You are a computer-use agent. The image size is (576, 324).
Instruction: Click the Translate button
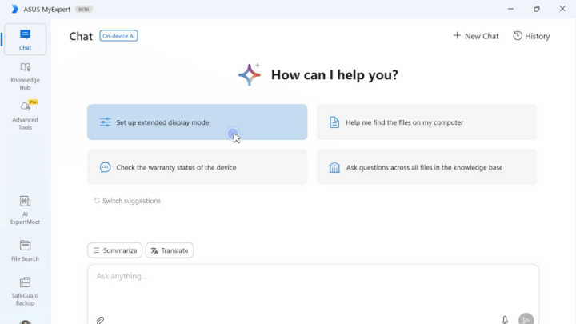(x=170, y=250)
